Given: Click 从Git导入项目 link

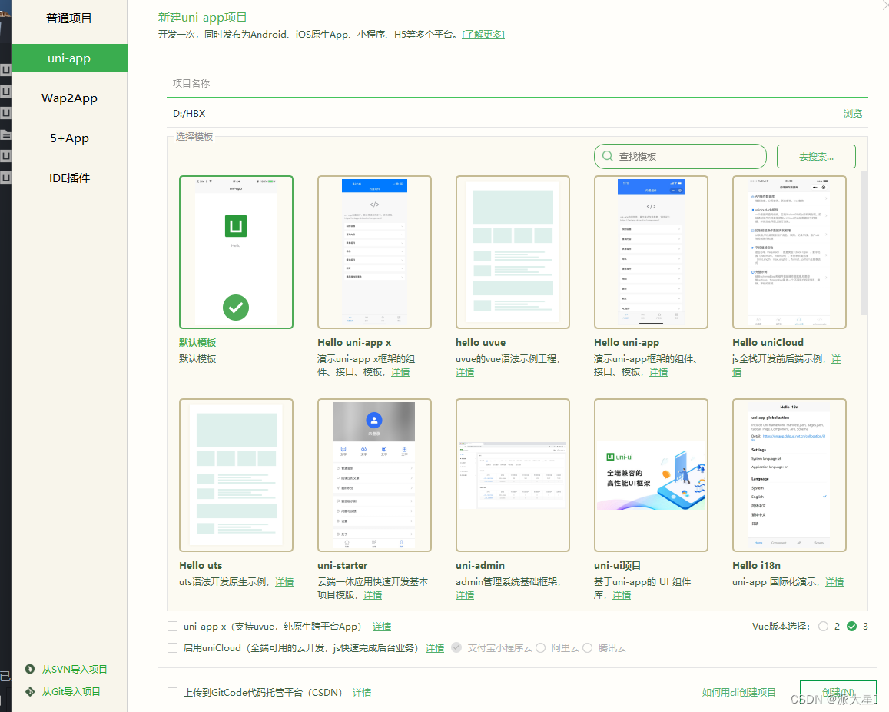Looking at the screenshot, I should 71,691.
